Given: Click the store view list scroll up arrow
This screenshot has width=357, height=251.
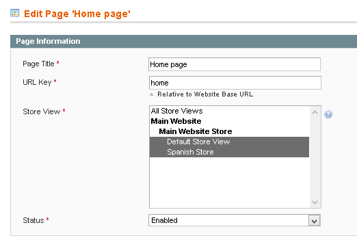Looking at the screenshot, I should pyautogui.click(x=315, y=112).
